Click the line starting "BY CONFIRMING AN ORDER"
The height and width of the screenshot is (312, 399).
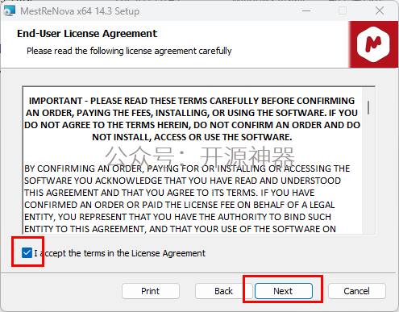tap(187, 168)
